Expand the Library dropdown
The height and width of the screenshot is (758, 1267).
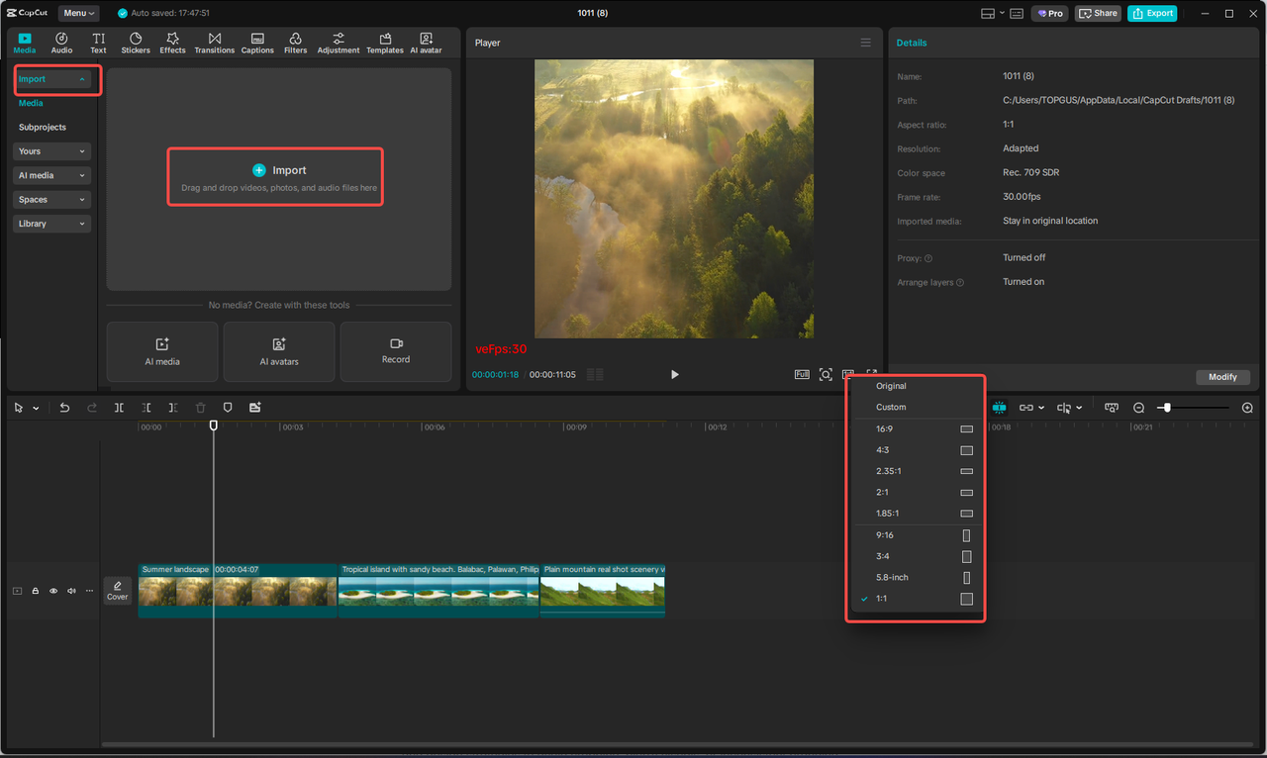pyautogui.click(x=50, y=223)
